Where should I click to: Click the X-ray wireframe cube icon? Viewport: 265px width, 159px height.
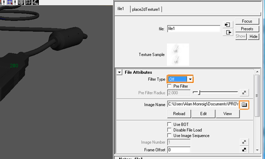coord(21,2)
